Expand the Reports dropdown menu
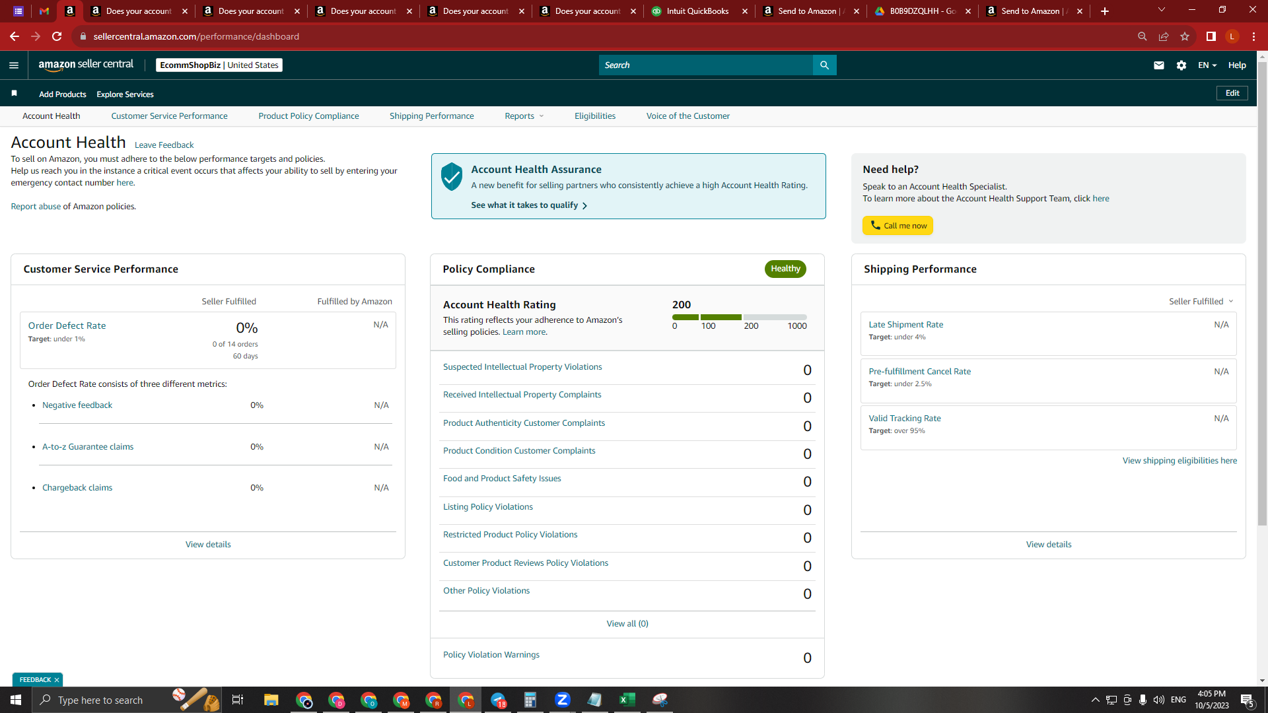Screen dimensions: 1268x713 tap(524, 116)
